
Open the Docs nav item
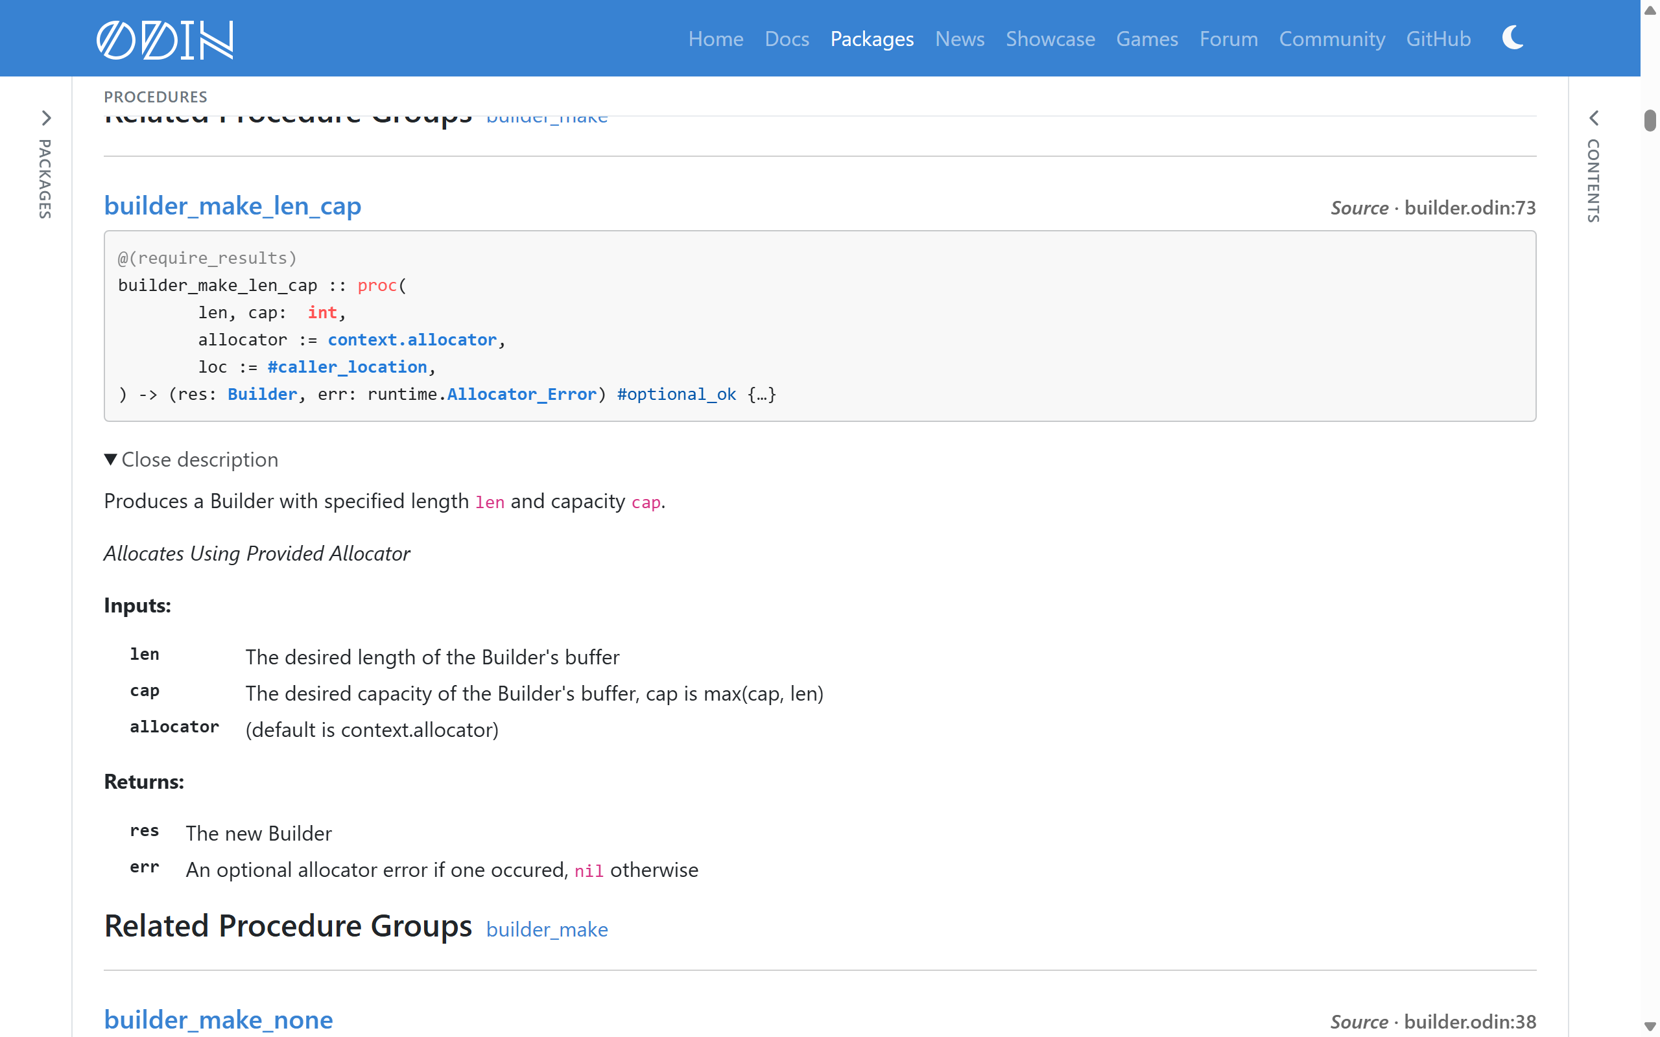(x=787, y=39)
